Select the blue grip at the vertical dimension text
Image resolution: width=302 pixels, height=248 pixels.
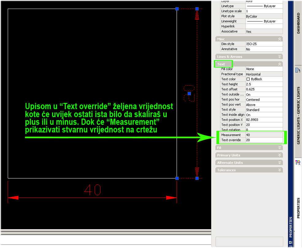click(x=189, y=93)
